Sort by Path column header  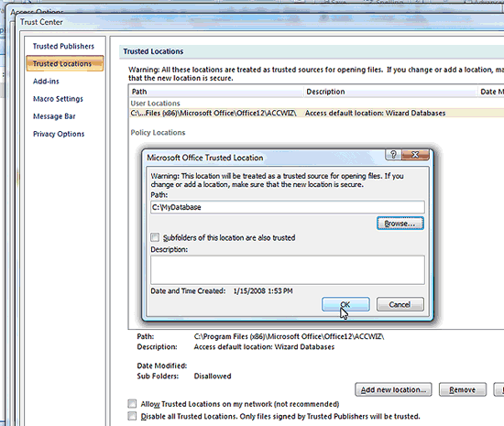tap(216, 92)
